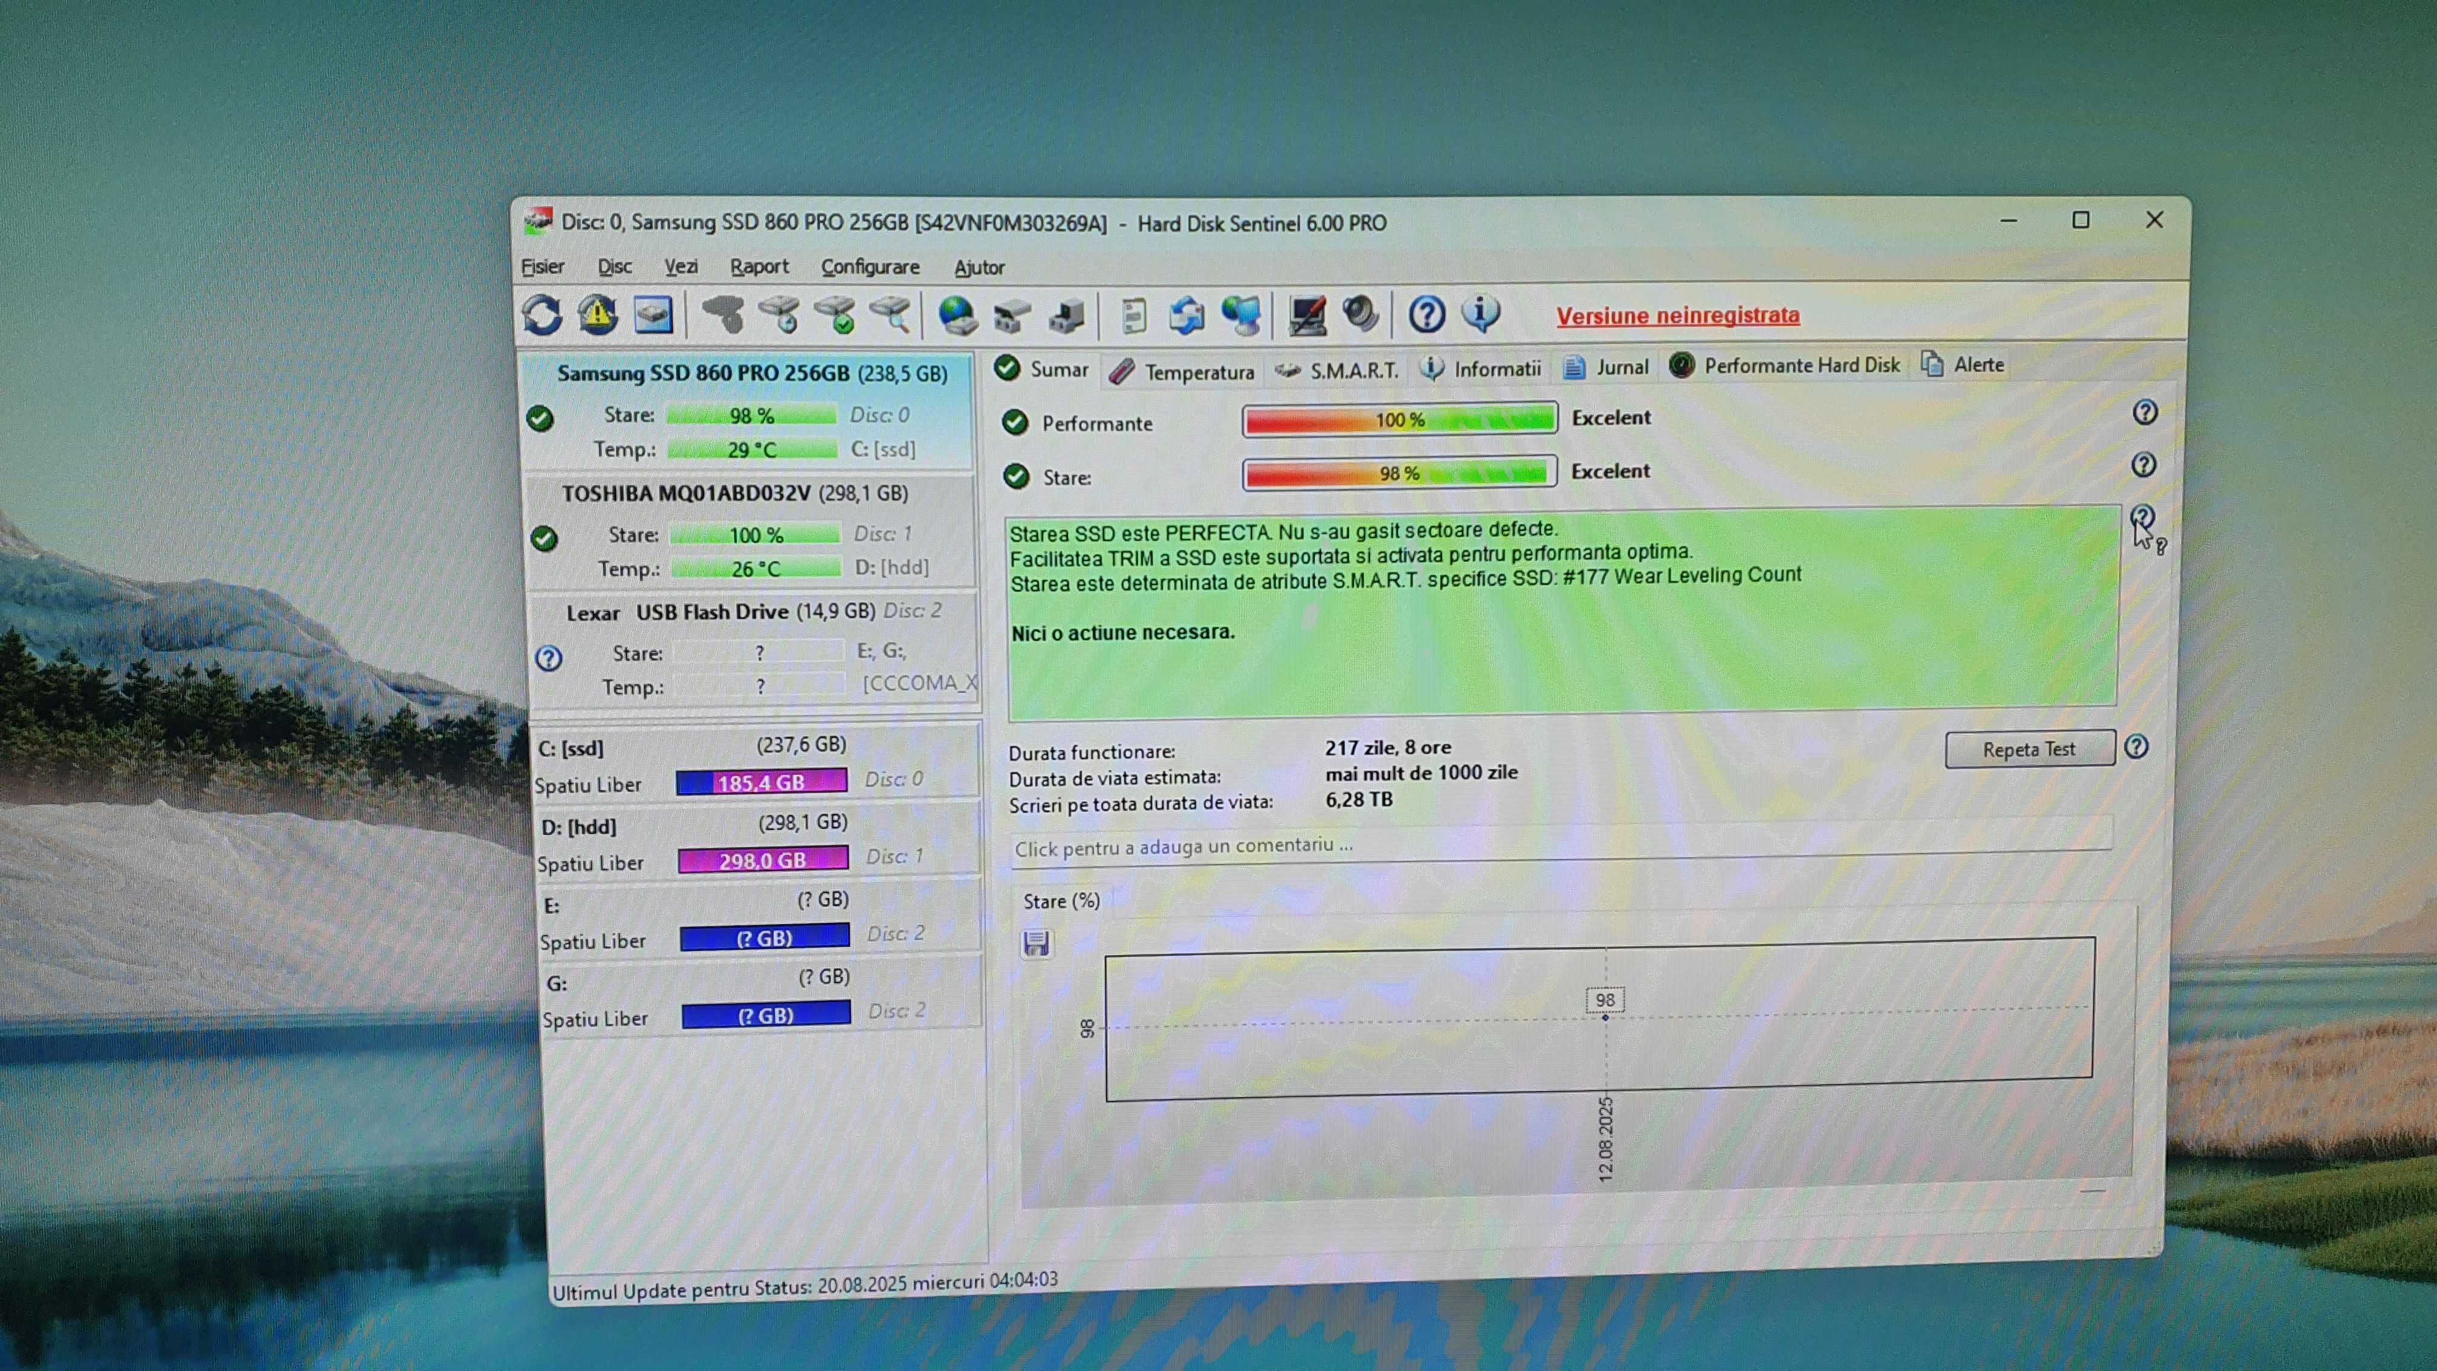Click the speaker sound toolbar icon
Screen dimensions: 2437x1371
tap(1361, 314)
